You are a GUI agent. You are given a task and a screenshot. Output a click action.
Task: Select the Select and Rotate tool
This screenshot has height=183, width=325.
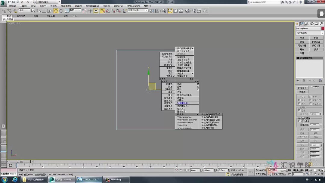click(61, 11)
